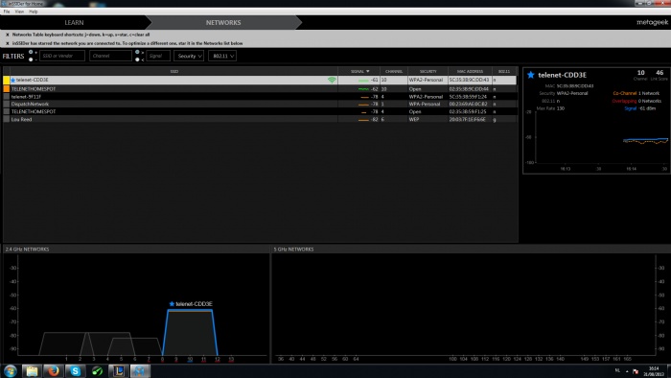Image resolution: width=671 pixels, height=378 pixels.
Task: Click the large star in telenet-CDD3E details panel
Action: pyautogui.click(x=531, y=75)
